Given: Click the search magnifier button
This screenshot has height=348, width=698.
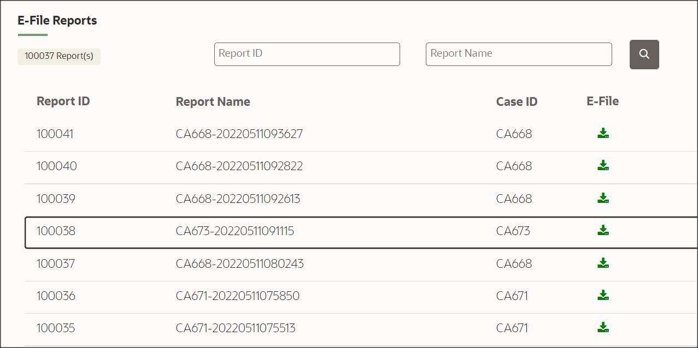Looking at the screenshot, I should (644, 54).
